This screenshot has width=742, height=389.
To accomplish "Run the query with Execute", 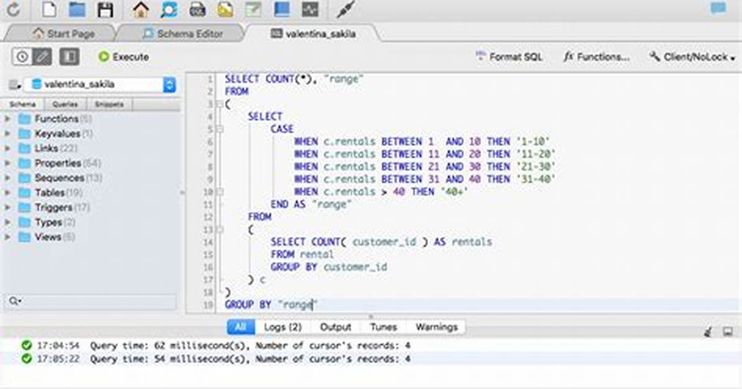I will pos(123,57).
